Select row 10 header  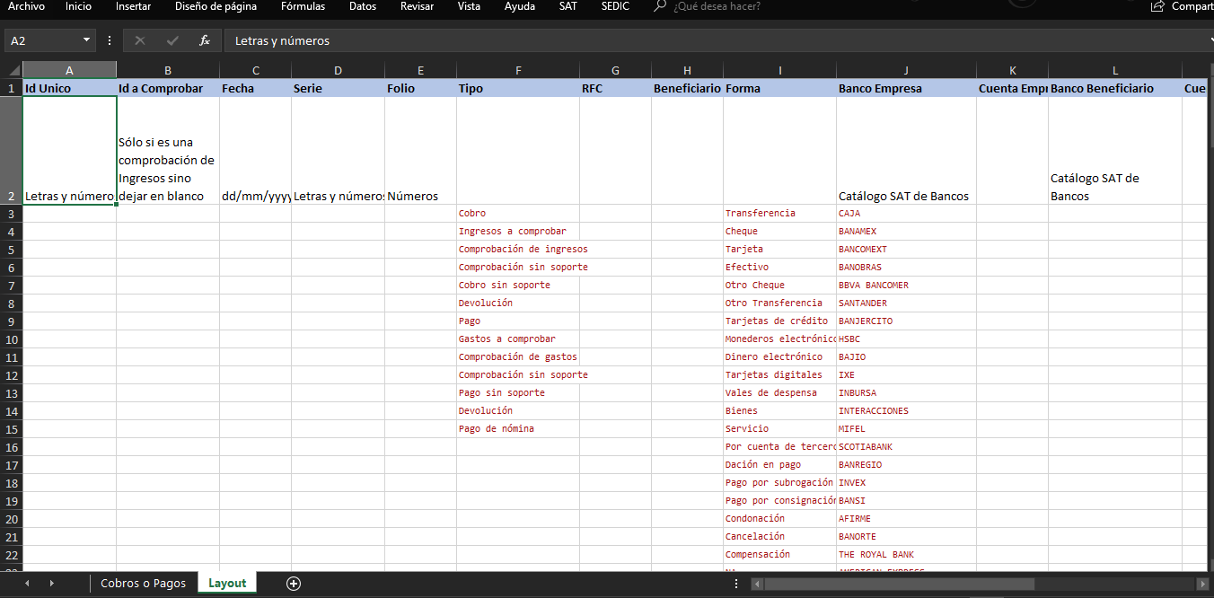pos(11,339)
